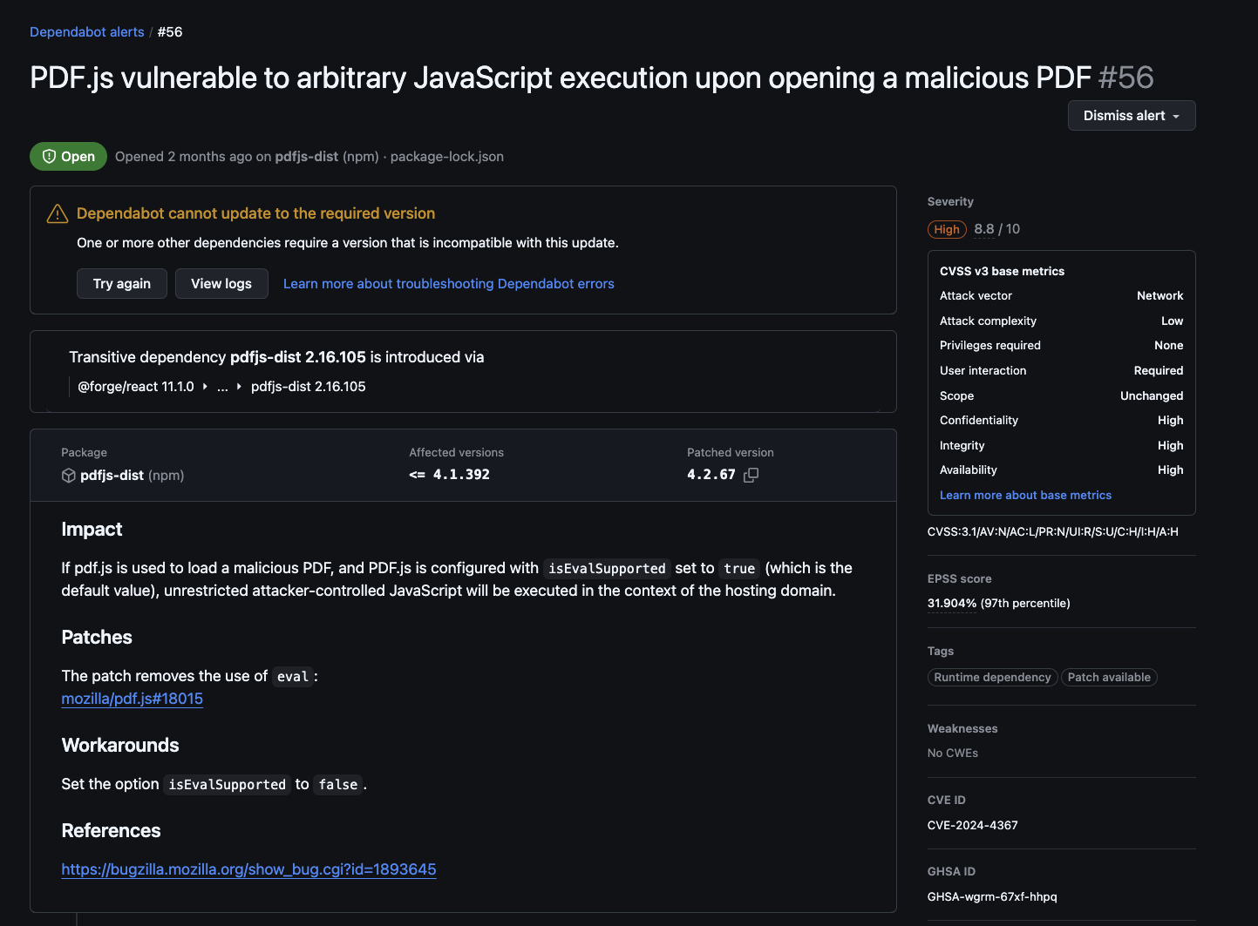The image size is (1258, 926).
Task: Click the View logs button
Action: tap(221, 283)
